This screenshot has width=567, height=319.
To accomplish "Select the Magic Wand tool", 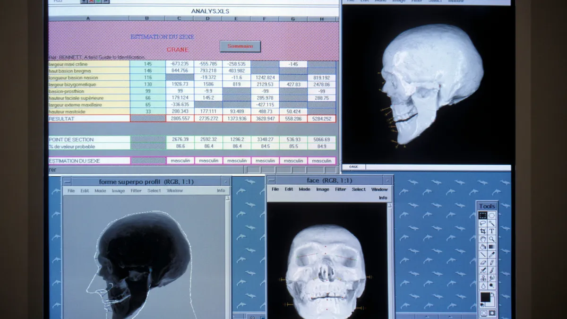I will pos(492,223).
